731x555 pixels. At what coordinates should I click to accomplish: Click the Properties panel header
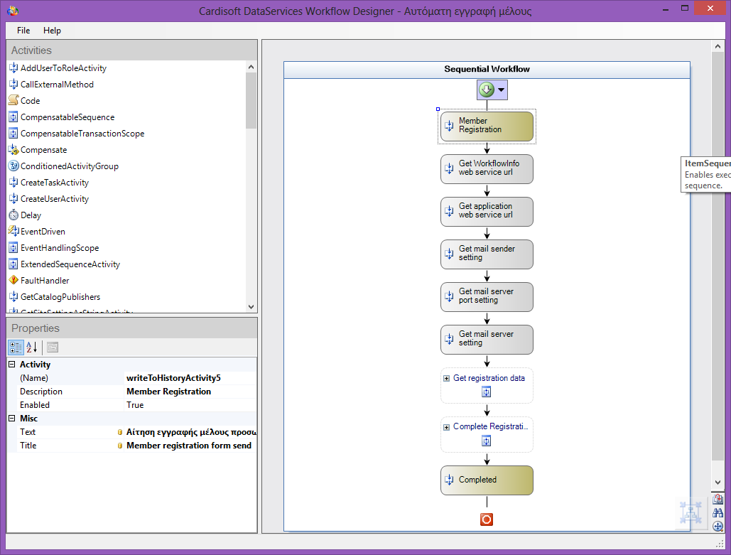131,328
